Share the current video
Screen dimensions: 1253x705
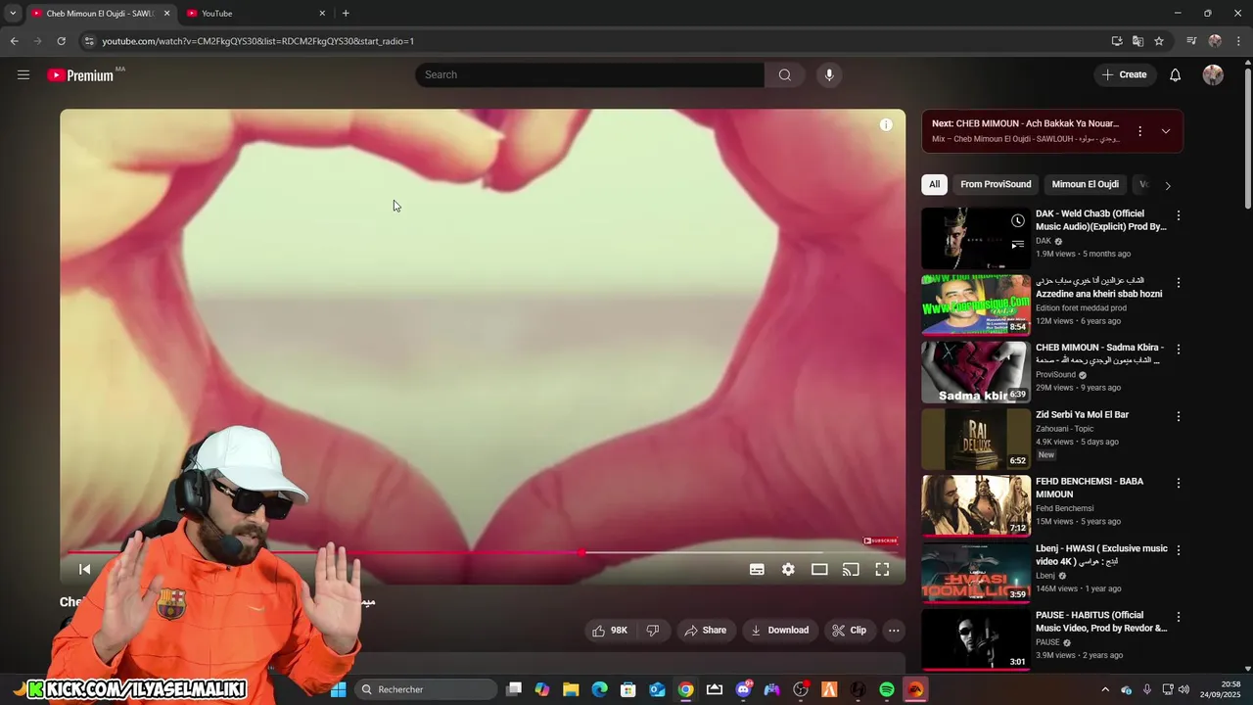[x=706, y=631]
